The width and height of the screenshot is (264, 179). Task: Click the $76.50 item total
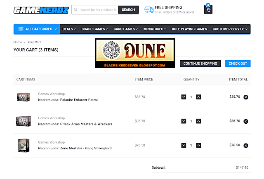235,145
